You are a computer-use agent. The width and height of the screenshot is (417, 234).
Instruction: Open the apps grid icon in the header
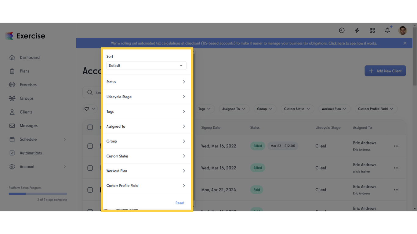[x=372, y=30]
